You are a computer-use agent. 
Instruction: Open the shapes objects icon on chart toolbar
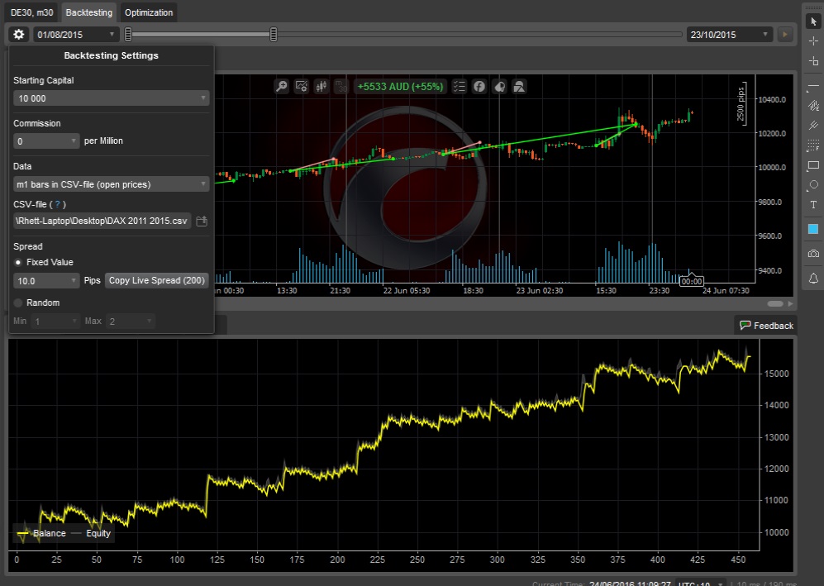(519, 86)
